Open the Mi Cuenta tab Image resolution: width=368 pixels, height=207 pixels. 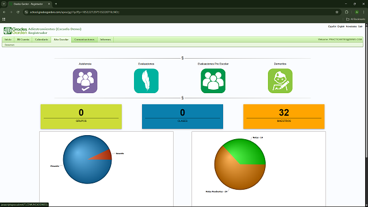click(23, 40)
